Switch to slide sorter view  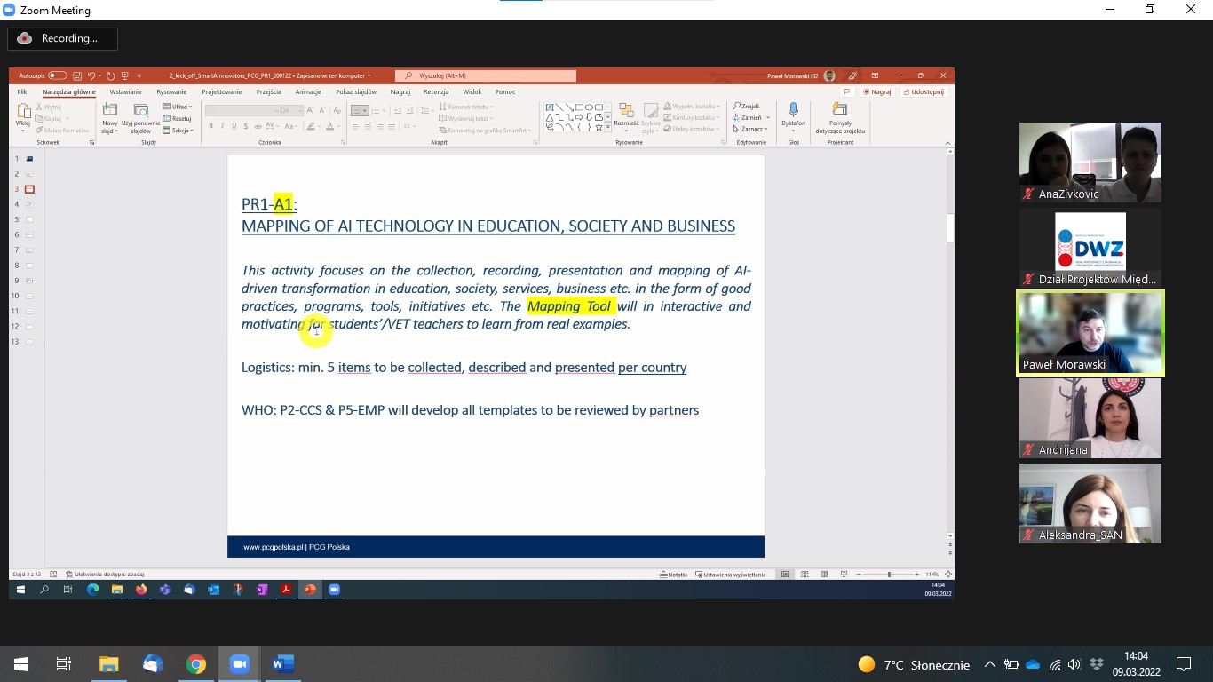click(805, 575)
